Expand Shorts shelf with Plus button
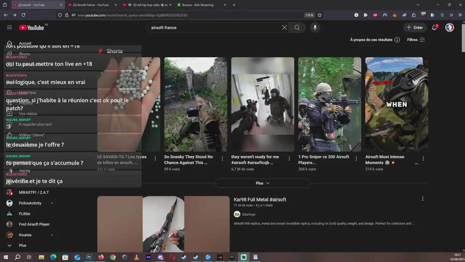 [262, 183]
